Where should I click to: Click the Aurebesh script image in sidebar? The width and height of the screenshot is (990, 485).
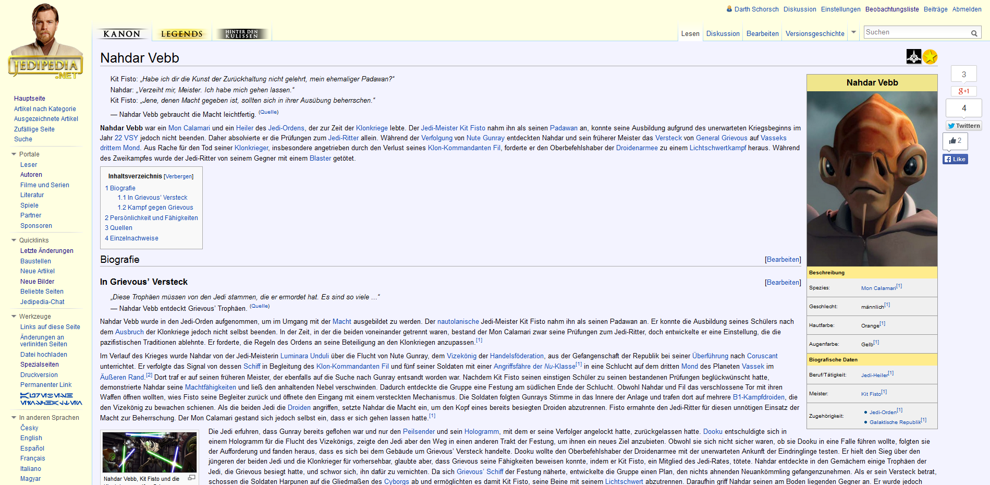[x=51, y=399]
